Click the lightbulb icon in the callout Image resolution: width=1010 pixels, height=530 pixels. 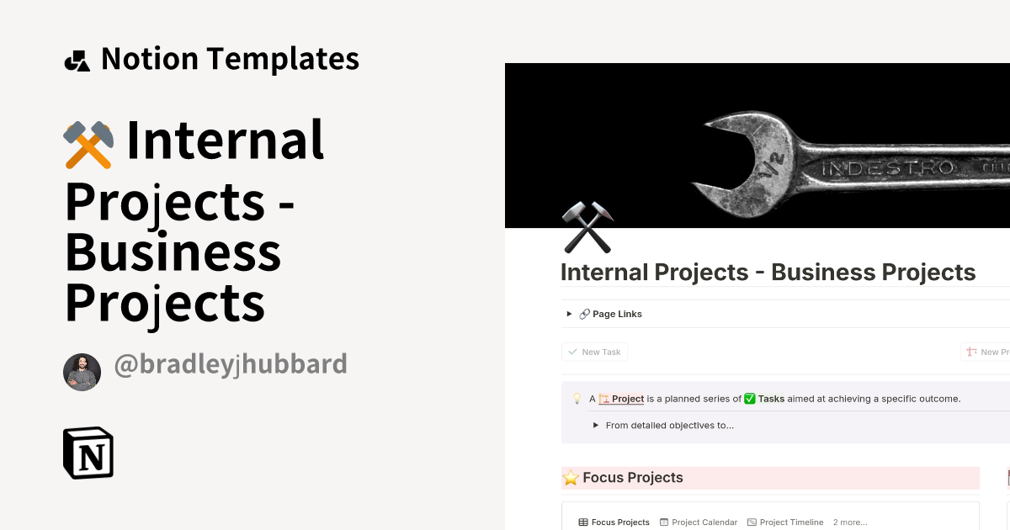[577, 399]
